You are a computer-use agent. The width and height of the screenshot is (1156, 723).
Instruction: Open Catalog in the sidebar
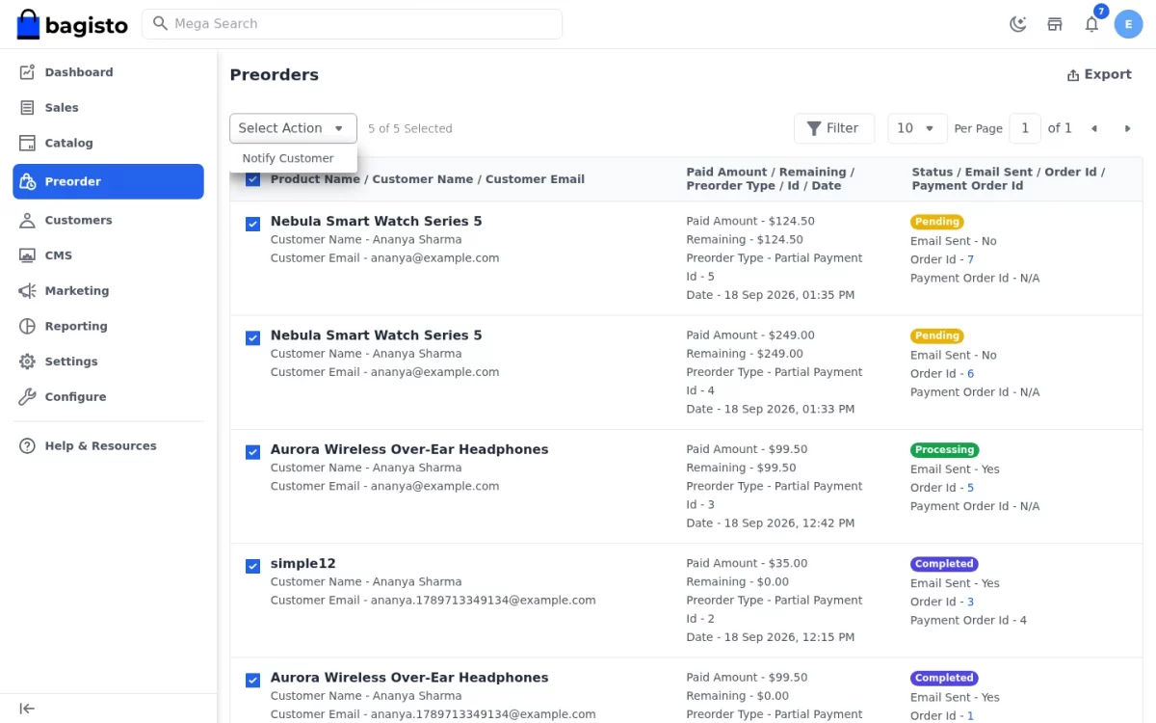tap(108, 143)
